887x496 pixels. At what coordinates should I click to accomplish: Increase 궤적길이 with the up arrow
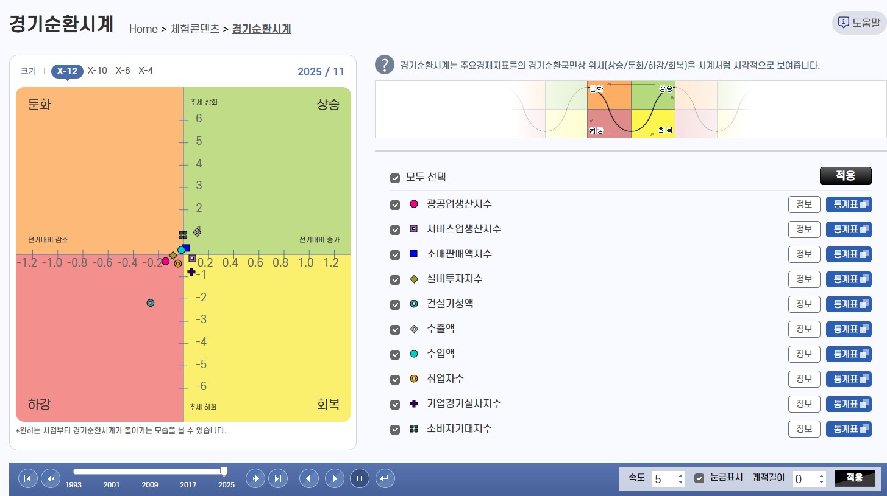(x=821, y=475)
